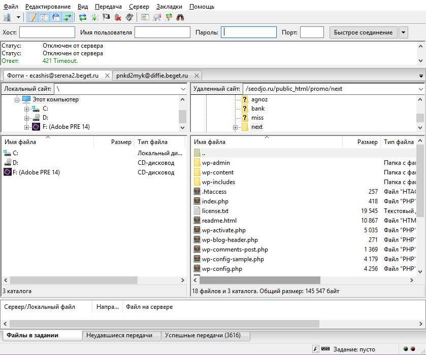Click the disconnect from server icon
The width and height of the screenshot is (426, 355).
[118, 17]
